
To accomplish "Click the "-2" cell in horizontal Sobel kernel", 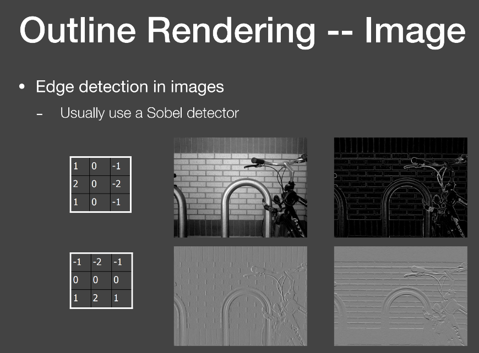I will (x=116, y=184).
